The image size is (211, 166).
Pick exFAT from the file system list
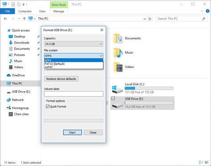(x=73, y=67)
